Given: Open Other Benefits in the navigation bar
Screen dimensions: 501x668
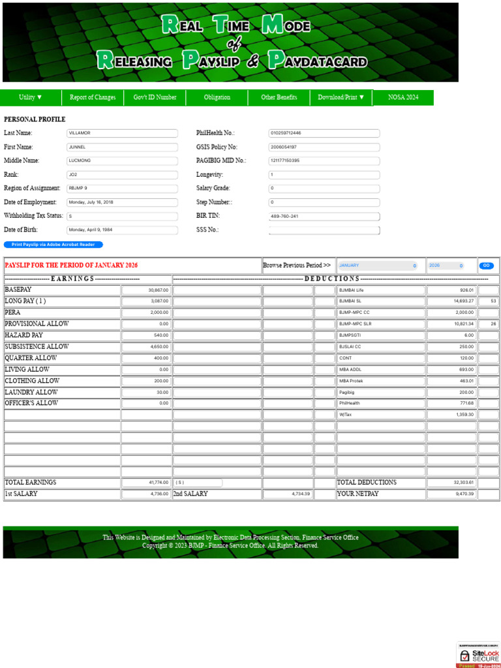Looking at the screenshot, I should coord(279,98).
